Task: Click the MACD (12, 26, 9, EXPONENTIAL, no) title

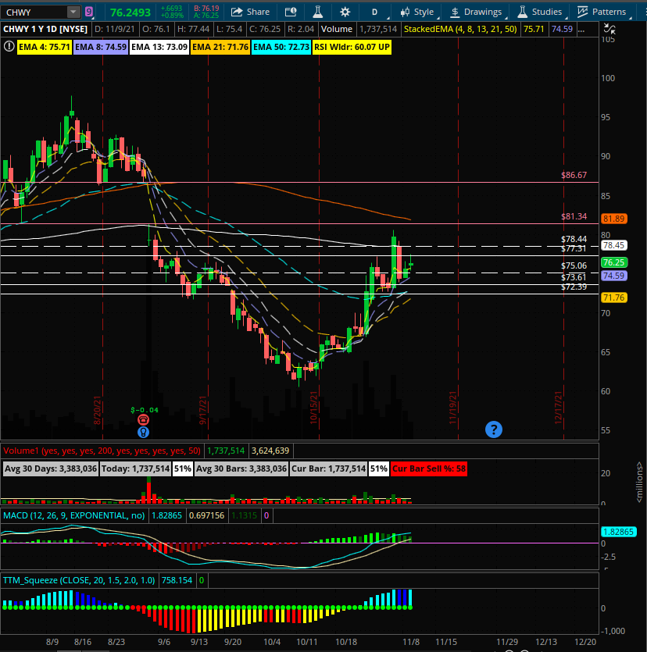Action: pos(73,515)
